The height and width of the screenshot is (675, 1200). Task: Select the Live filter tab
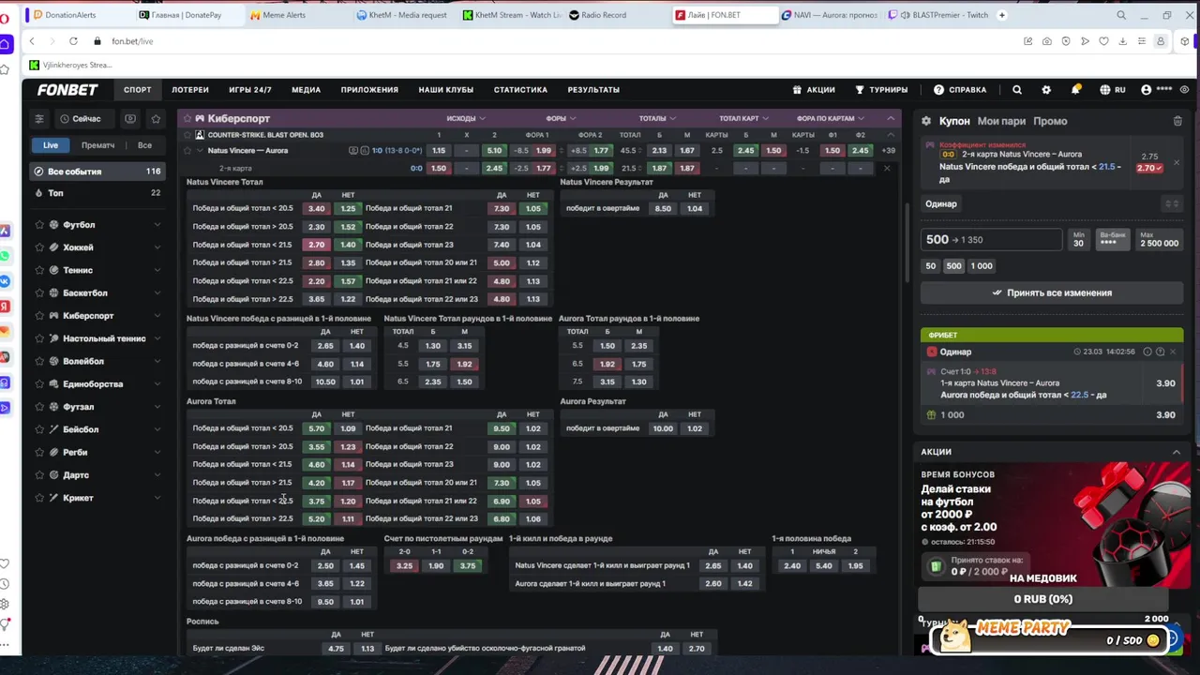51,145
